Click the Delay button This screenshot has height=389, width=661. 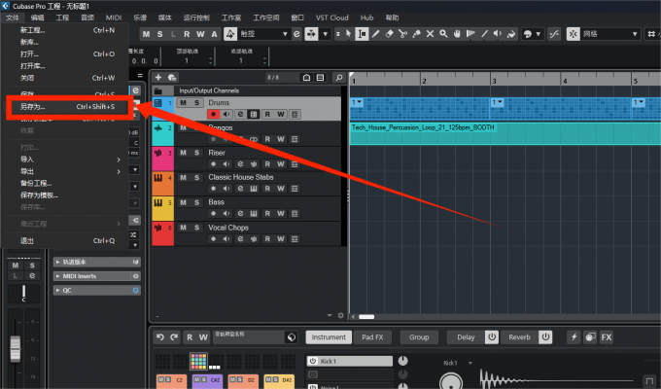[x=466, y=337]
